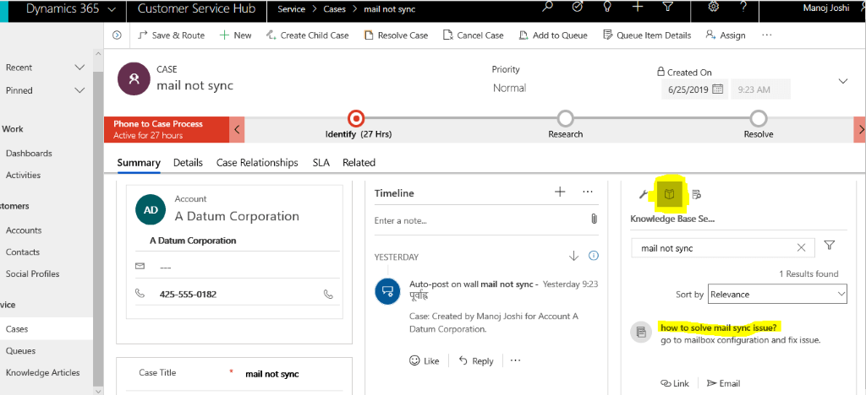
Task: Expand the case header chevron
Action: (x=843, y=81)
